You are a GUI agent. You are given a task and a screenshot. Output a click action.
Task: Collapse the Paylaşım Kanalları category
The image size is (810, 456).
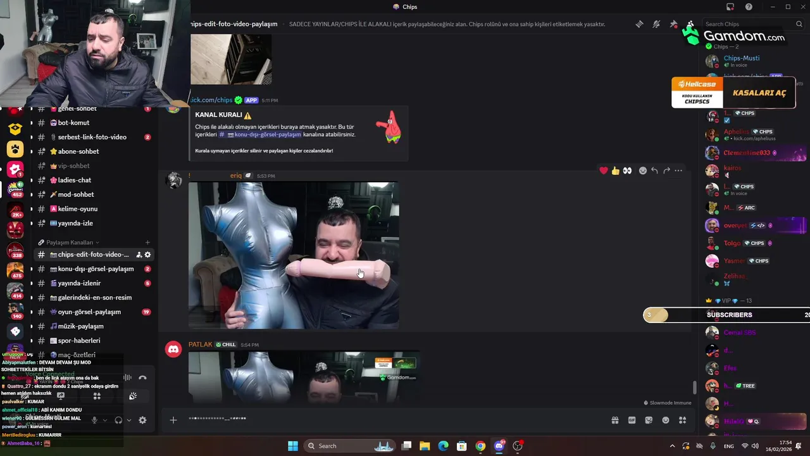(69, 243)
